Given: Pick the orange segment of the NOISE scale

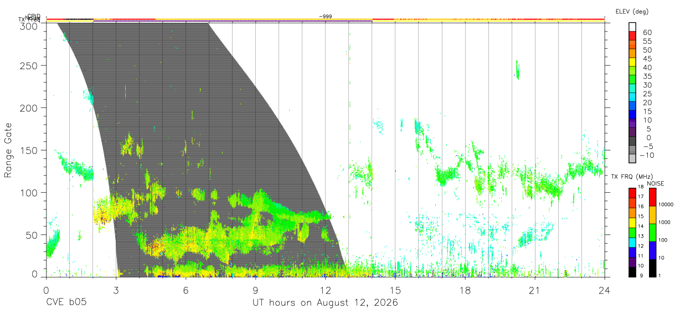Looking at the screenshot, I should tap(652, 215).
